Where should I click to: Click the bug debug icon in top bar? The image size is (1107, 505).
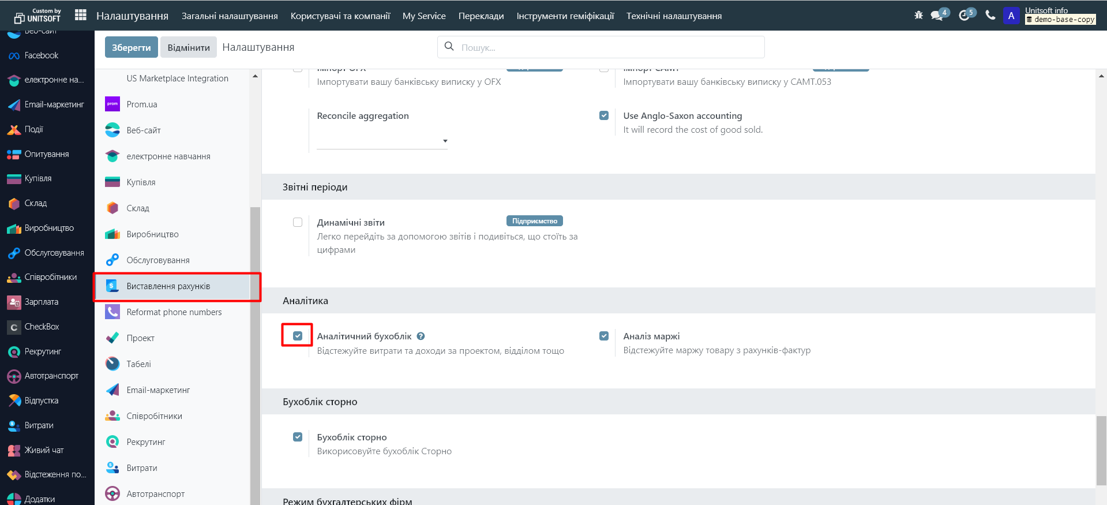click(918, 15)
